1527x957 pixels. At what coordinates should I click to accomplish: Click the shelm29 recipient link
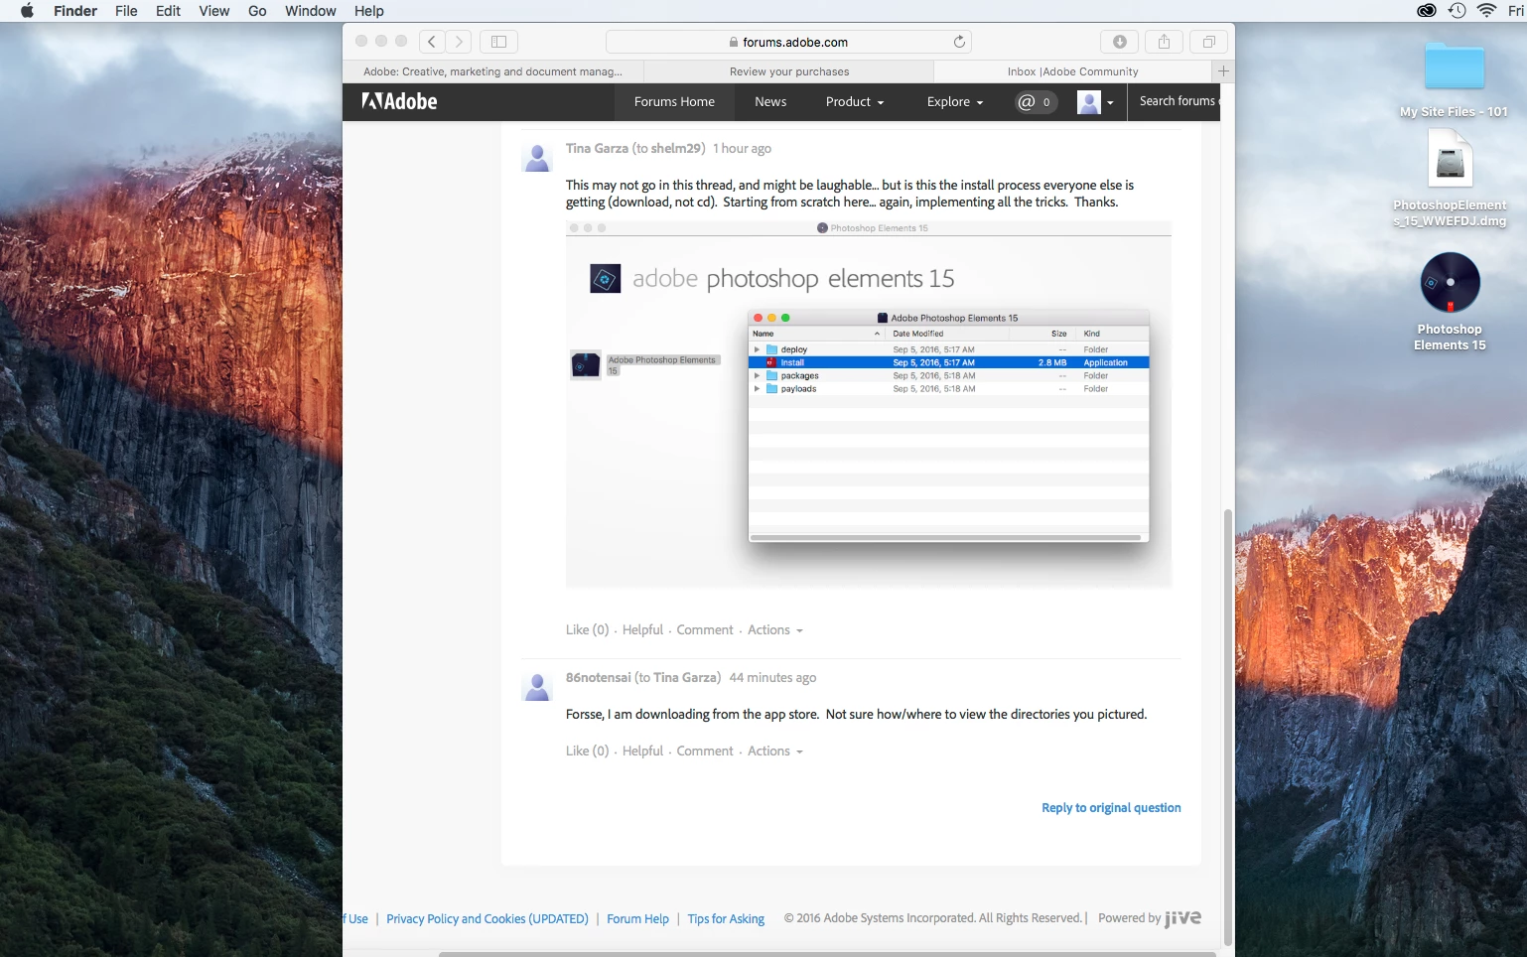(x=676, y=148)
